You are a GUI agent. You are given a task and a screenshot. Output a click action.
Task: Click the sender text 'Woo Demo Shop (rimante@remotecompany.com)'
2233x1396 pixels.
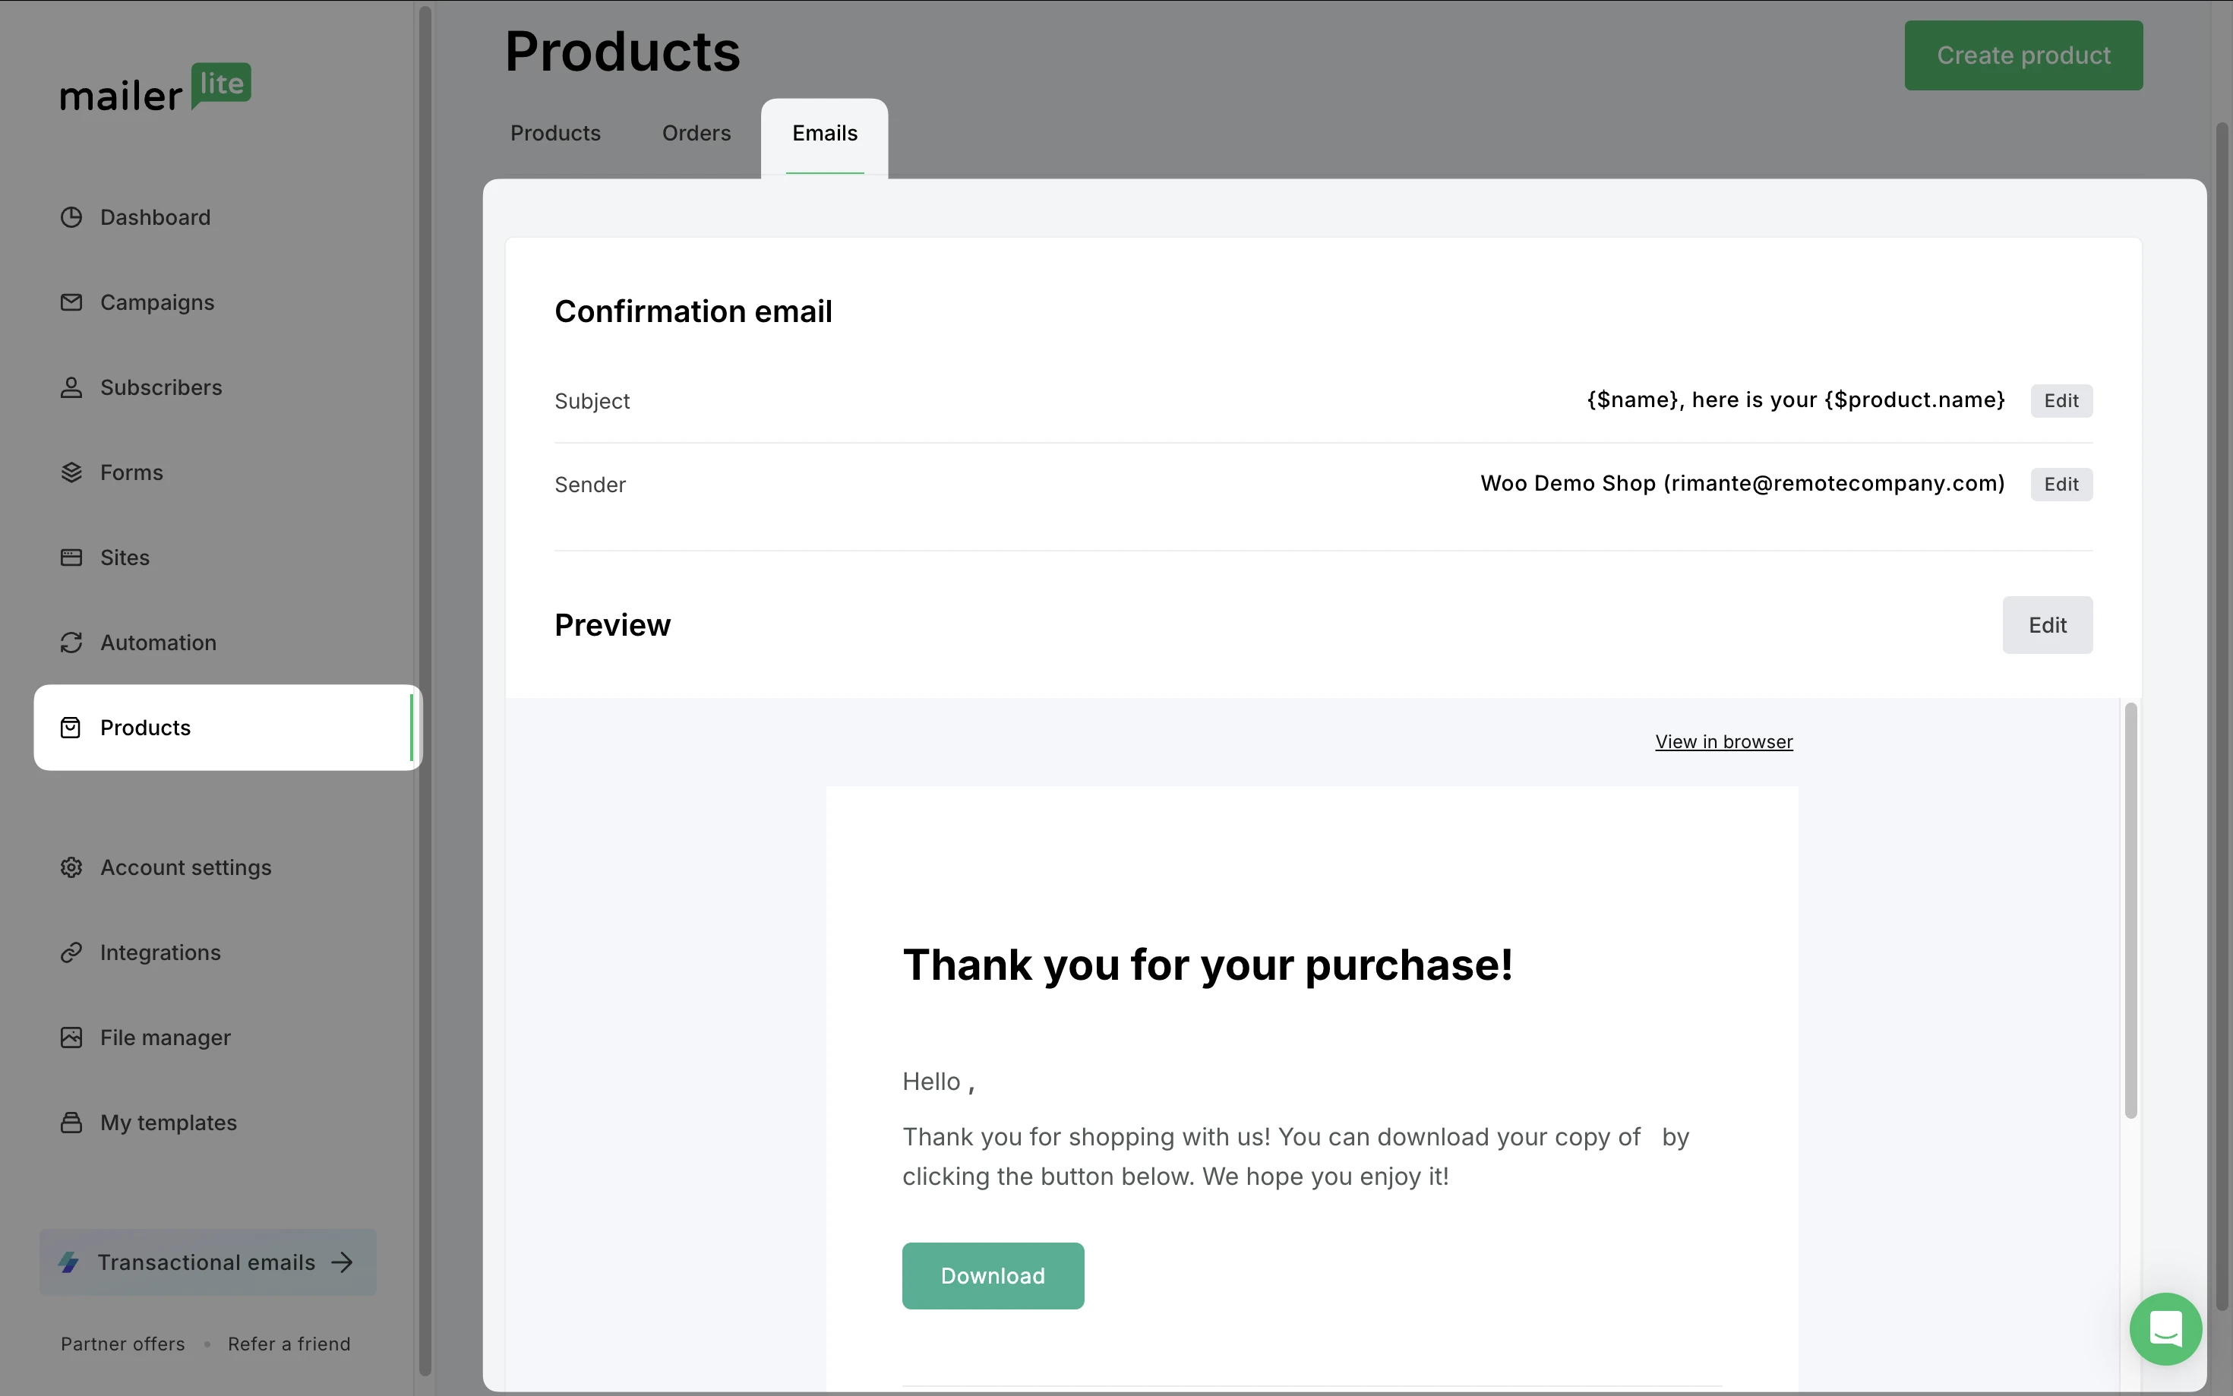tap(1743, 484)
